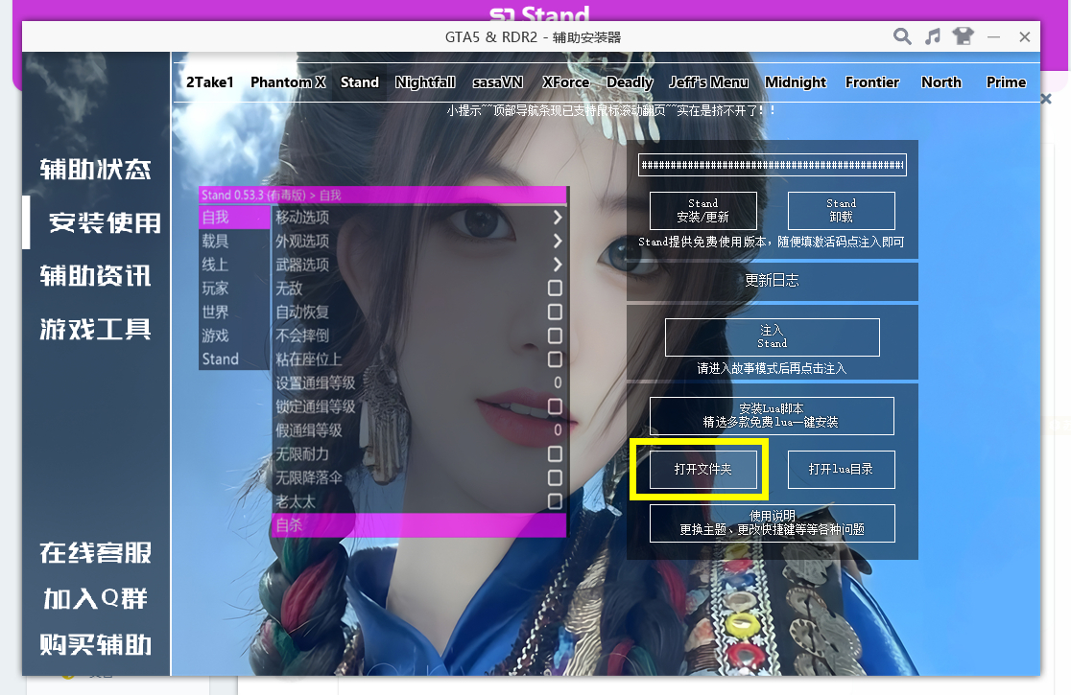Click the shirt theme icon
Image resolution: width=1071 pixels, height=695 pixels.
[x=963, y=37]
